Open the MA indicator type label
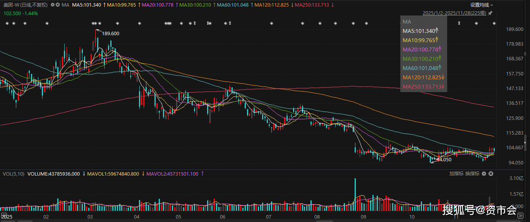530x222 pixels. tap(65, 5)
